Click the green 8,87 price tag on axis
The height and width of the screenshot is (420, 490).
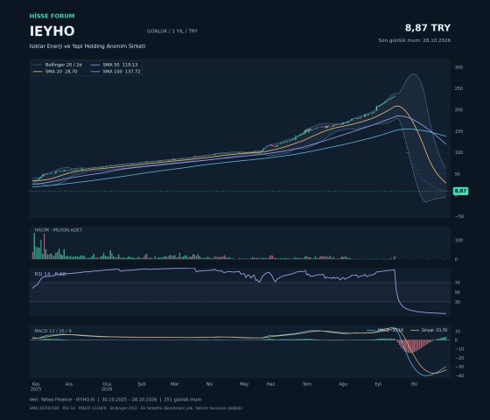click(x=460, y=191)
